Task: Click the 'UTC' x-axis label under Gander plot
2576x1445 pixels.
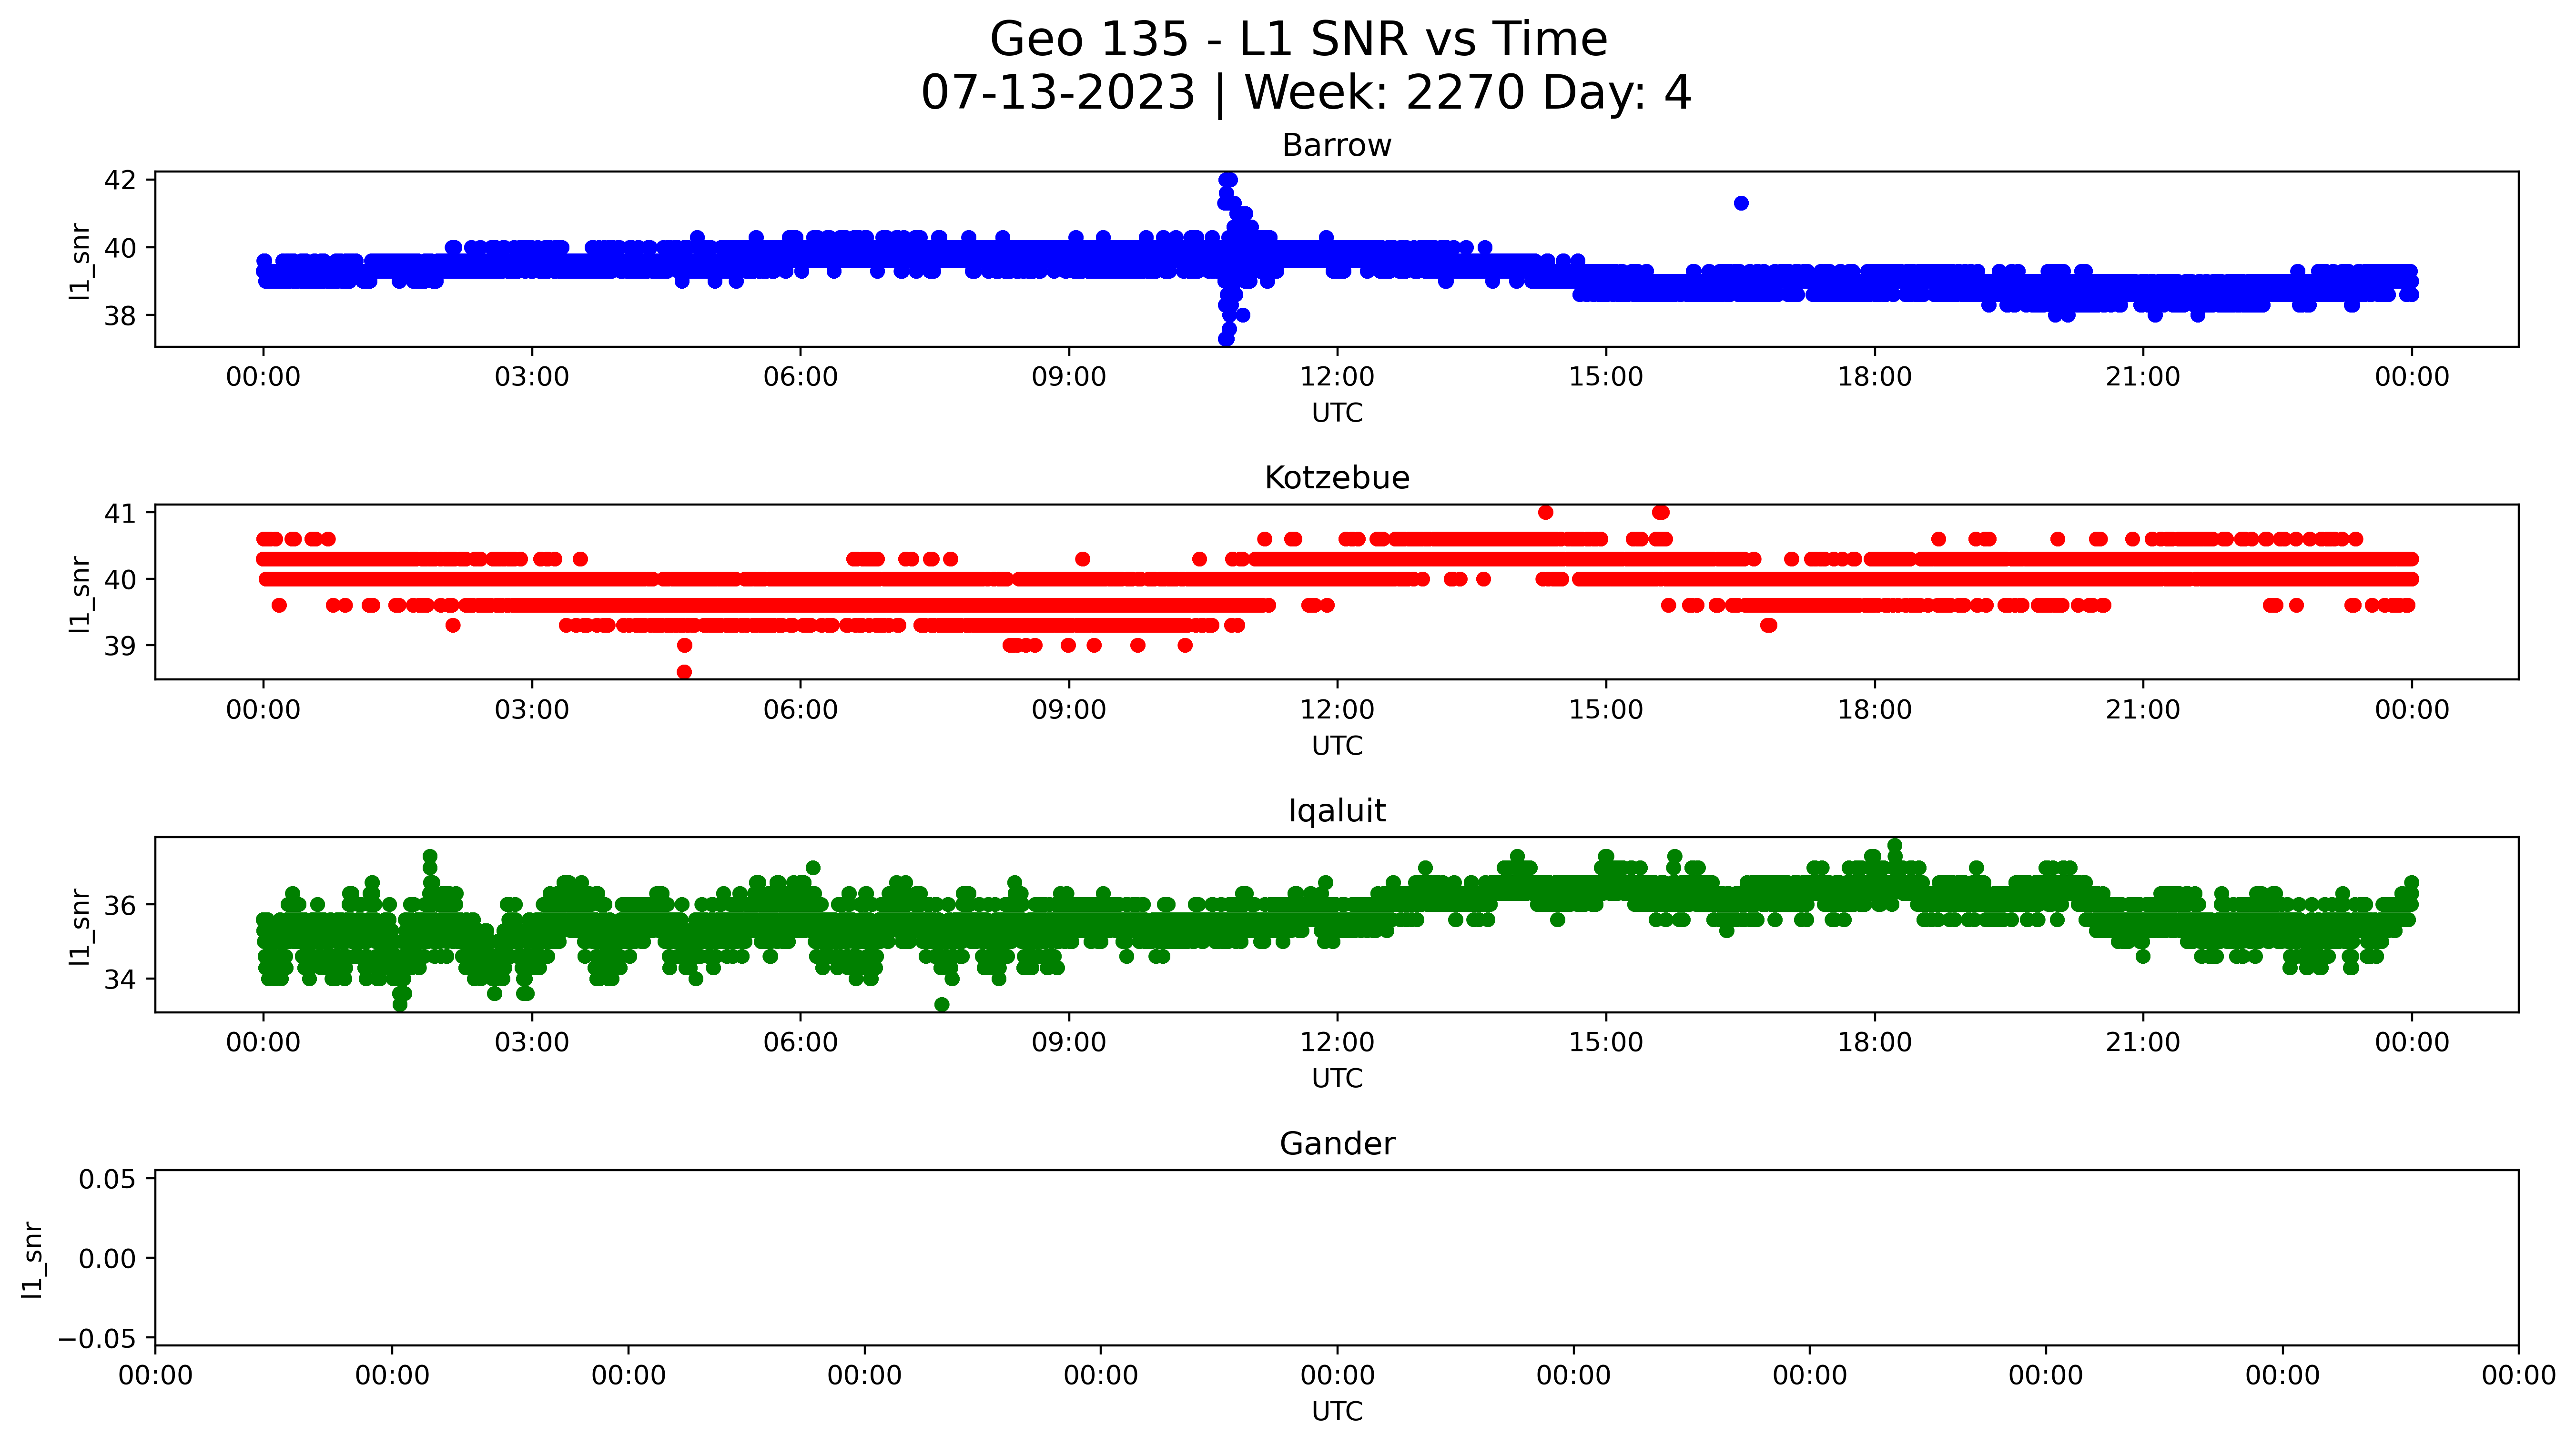Action: click(1337, 1412)
